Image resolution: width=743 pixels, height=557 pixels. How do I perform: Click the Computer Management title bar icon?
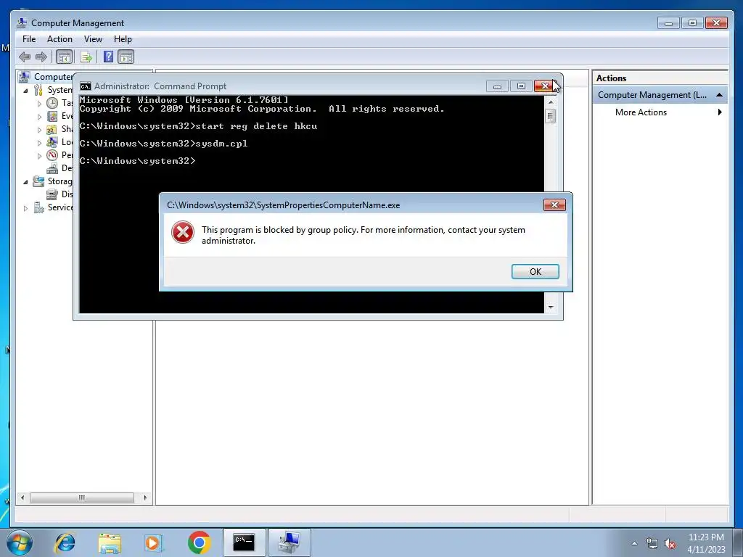coord(22,22)
